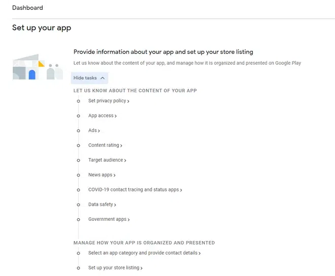
Task: Open the App access task
Action: [103, 116]
